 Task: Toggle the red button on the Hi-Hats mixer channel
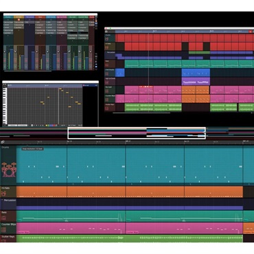pyautogui.click(x=15, y=61)
